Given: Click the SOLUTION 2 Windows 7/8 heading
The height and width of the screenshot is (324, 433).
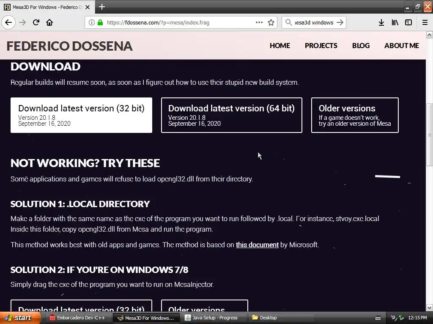Looking at the screenshot, I should click(x=99, y=270).
